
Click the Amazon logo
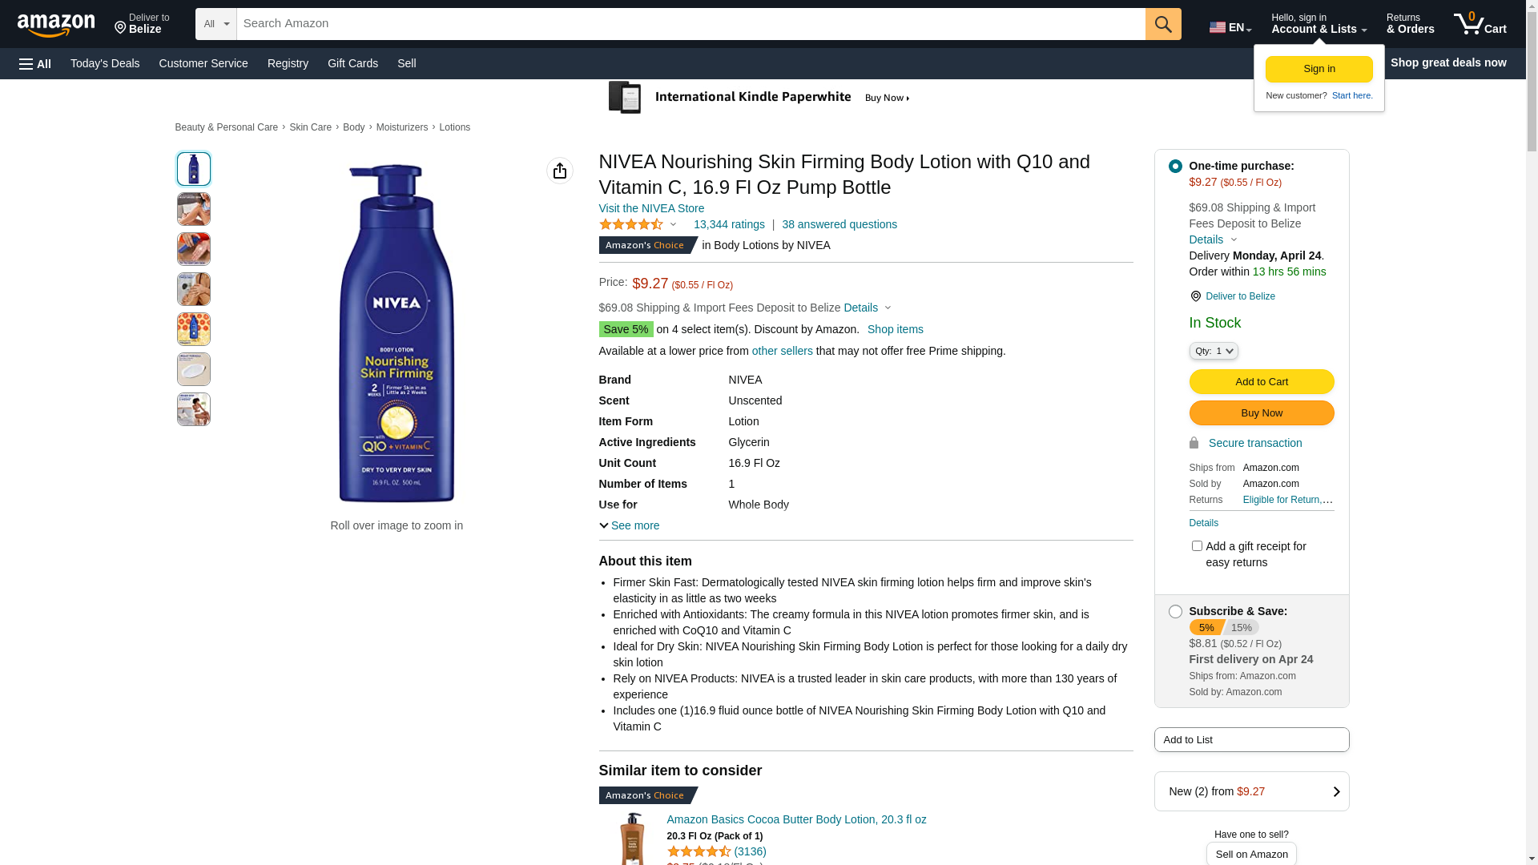click(x=56, y=26)
